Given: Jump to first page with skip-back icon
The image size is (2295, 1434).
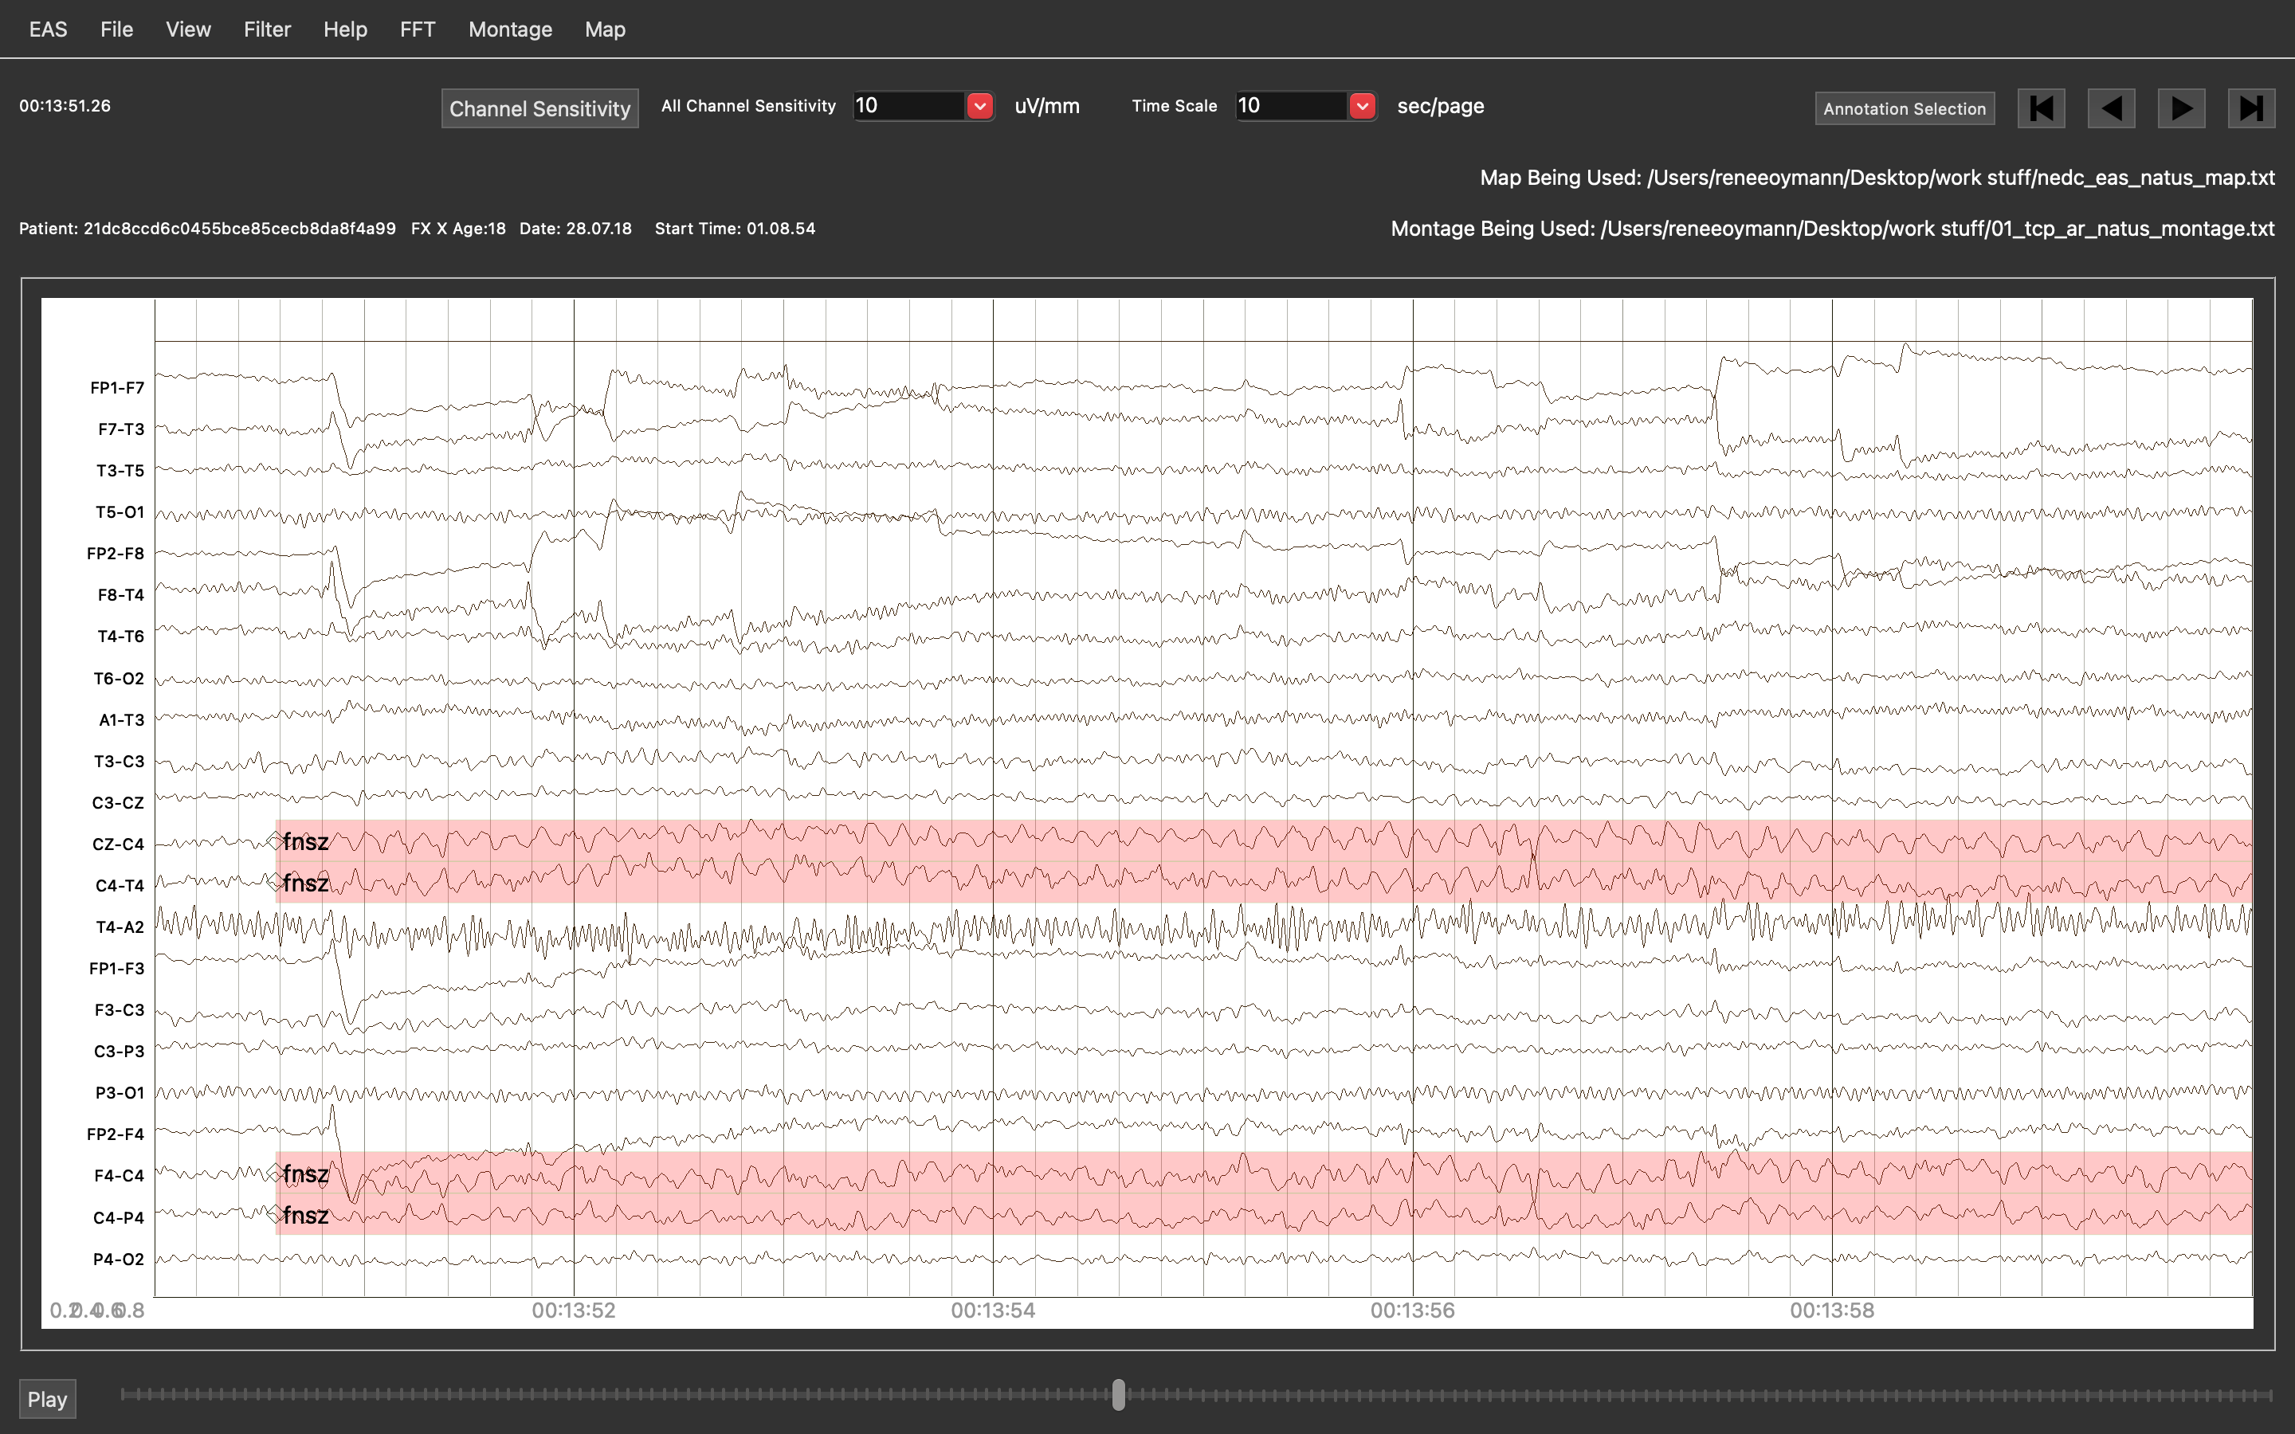Looking at the screenshot, I should tap(2041, 108).
